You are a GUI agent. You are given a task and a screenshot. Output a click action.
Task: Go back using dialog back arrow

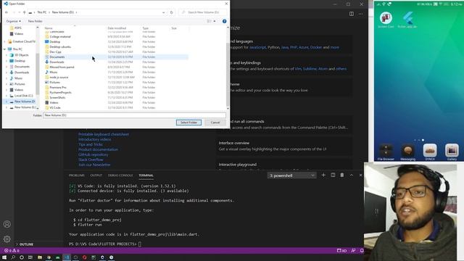(7, 12)
